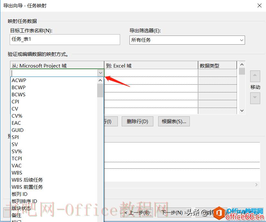Screen dimensions: 266x222
Task: Close the 导出向导 dialog
Action: 260,5
